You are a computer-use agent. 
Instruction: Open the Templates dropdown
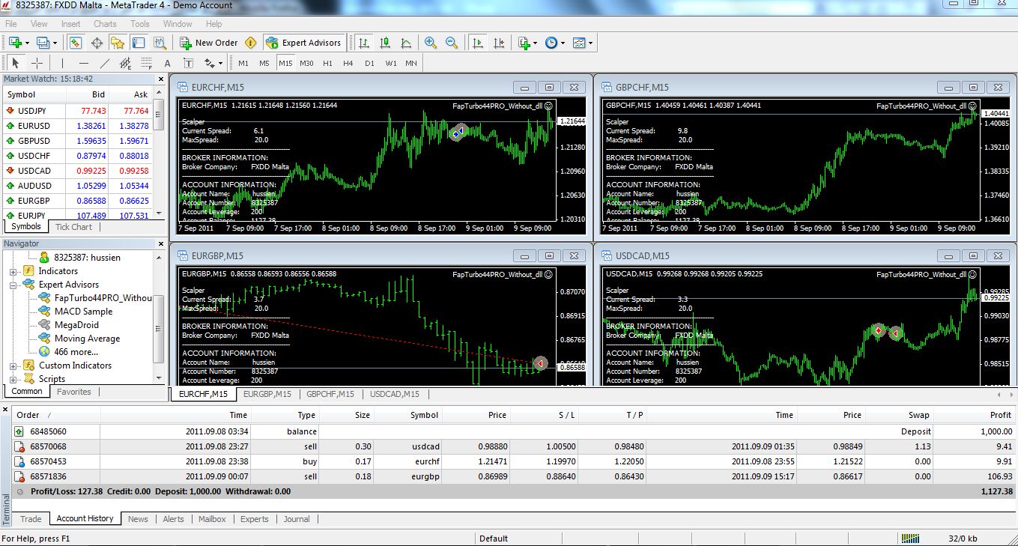(582, 43)
